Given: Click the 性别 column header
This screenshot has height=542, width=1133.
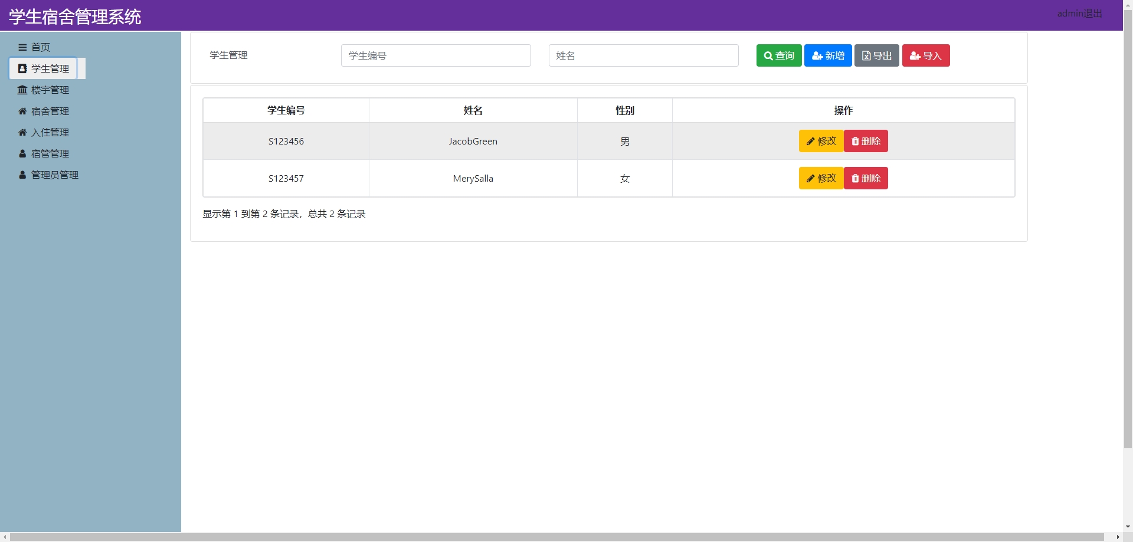Looking at the screenshot, I should tap(625, 110).
